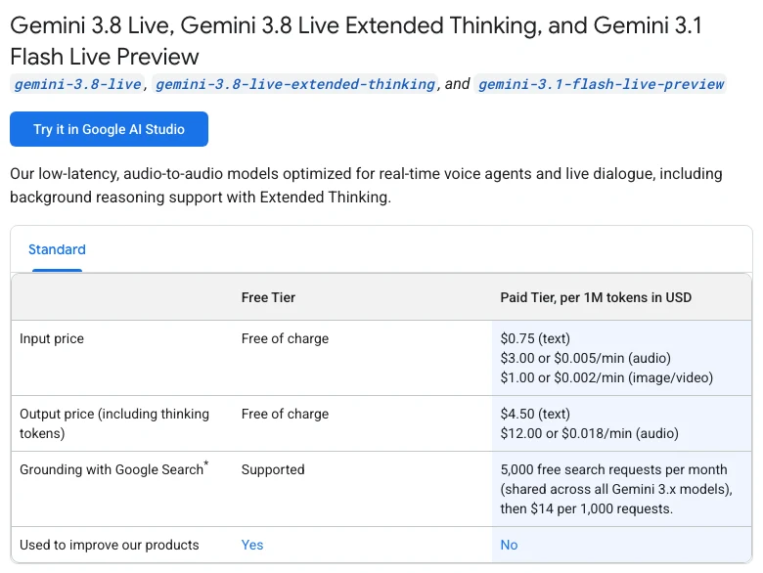
Task: Click Free of charge in the Input price row
Action: point(285,338)
